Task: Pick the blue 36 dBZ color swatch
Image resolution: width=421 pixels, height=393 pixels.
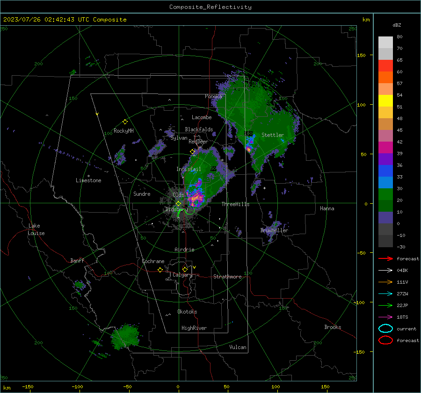Action: coord(385,171)
